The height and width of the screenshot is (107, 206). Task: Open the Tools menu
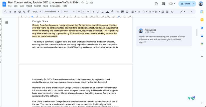pos(46,6)
